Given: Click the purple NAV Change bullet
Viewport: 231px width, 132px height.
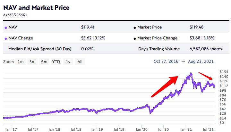Looking at the screenshot, I should [x=6, y=38].
